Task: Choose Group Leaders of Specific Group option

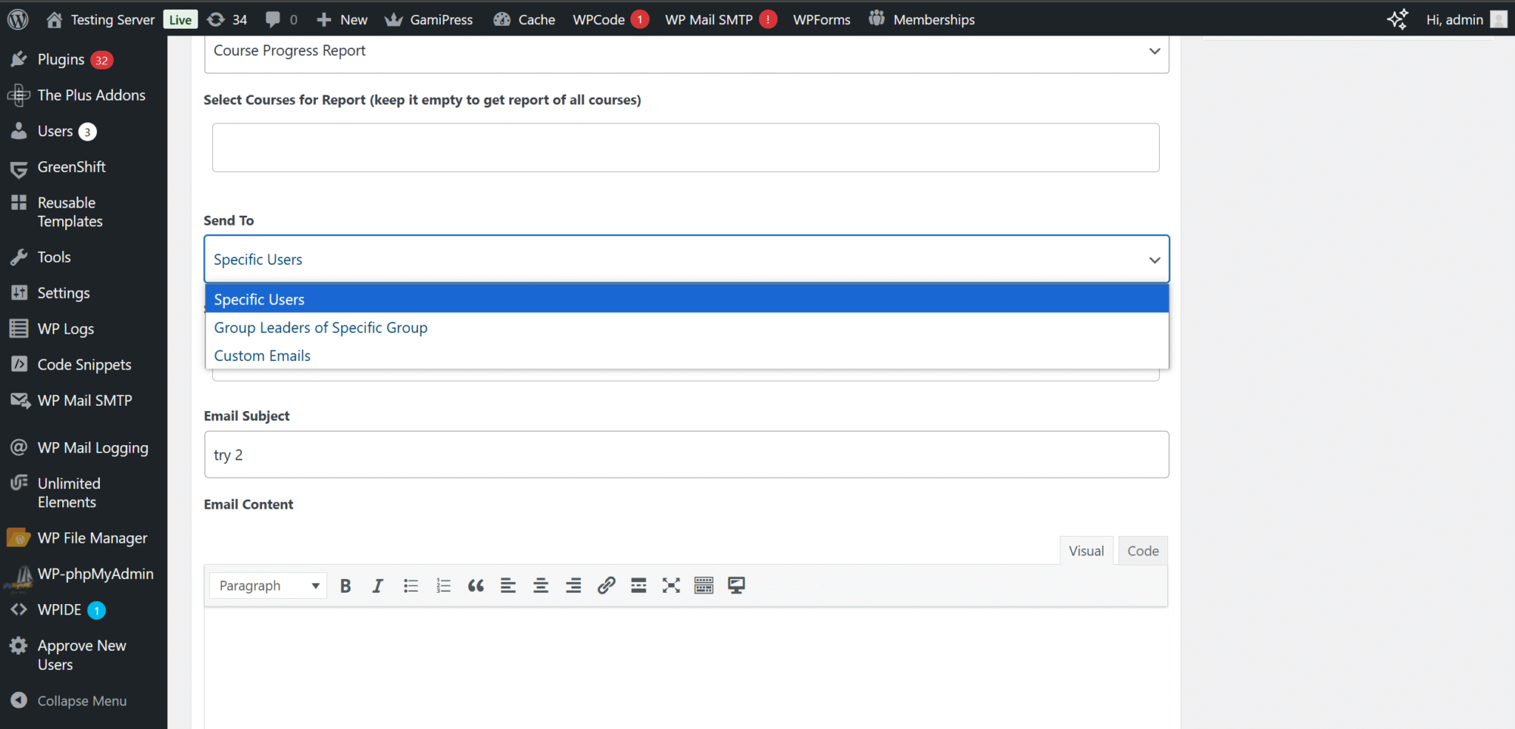Action: point(320,328)
